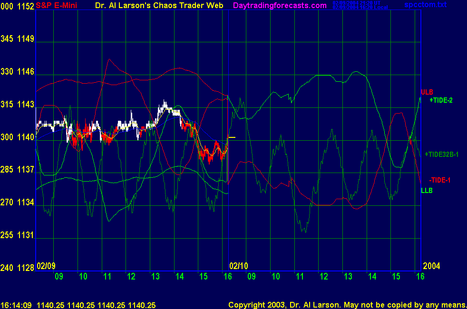
Task: Click the red -TIDE-1 legend label
Action: tap(439, 180)
